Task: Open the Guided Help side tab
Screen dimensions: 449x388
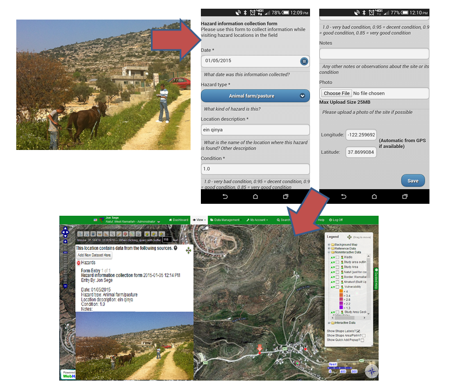Action: click(376, 279)
